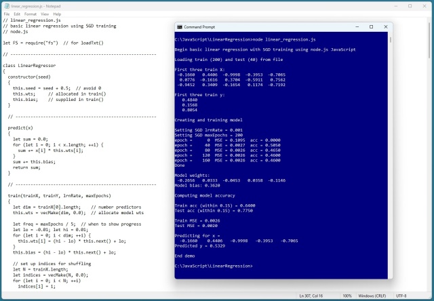Click 'Model weights:' in Command Prompt

pyautogui.click(x=192, y=176)
